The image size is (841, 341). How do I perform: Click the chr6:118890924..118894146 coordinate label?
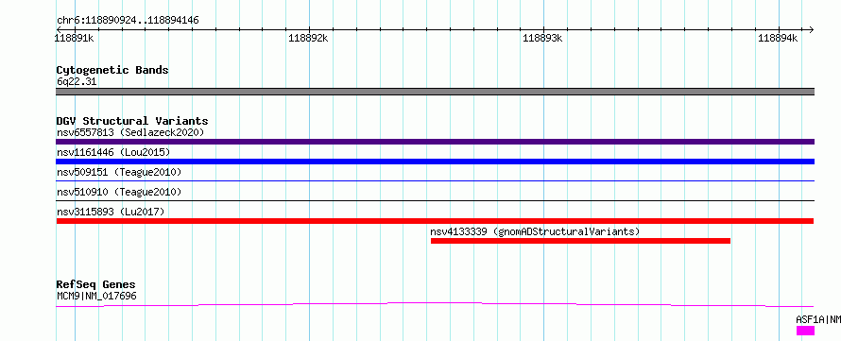coord(129,21)
